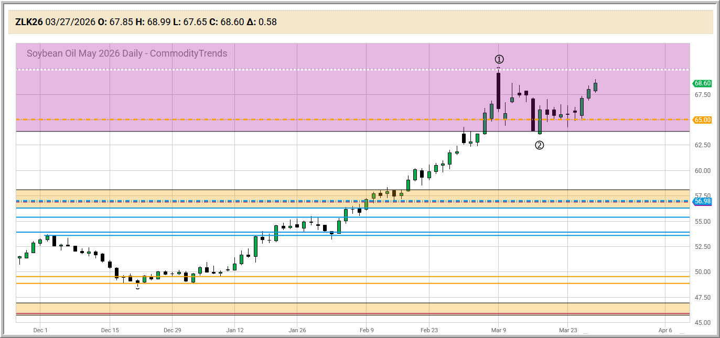Viewport: 720px width, 338px height.
Task: Click the Soybean Oil May 2026 chart title
Action: click(127, 53)
